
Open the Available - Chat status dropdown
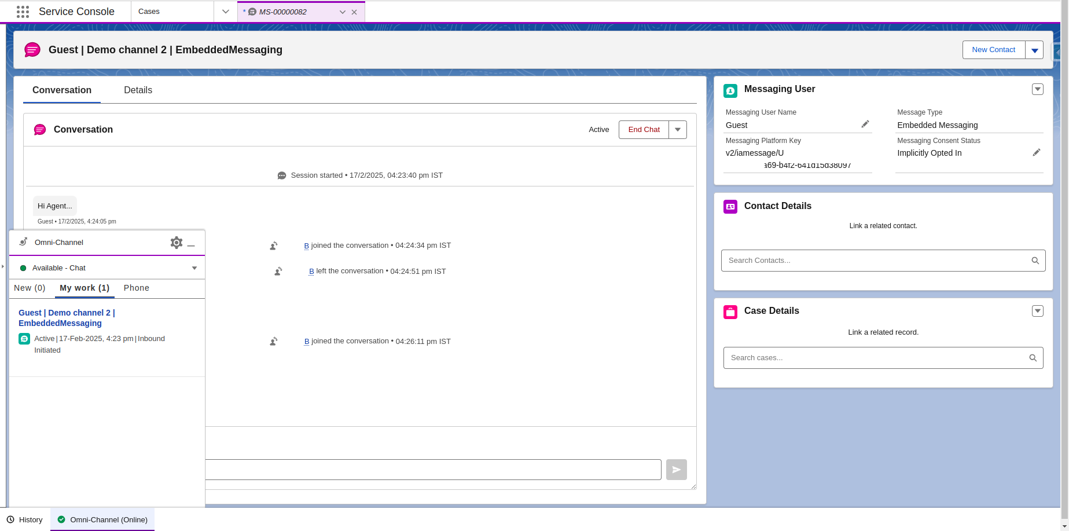pos(194,268)
